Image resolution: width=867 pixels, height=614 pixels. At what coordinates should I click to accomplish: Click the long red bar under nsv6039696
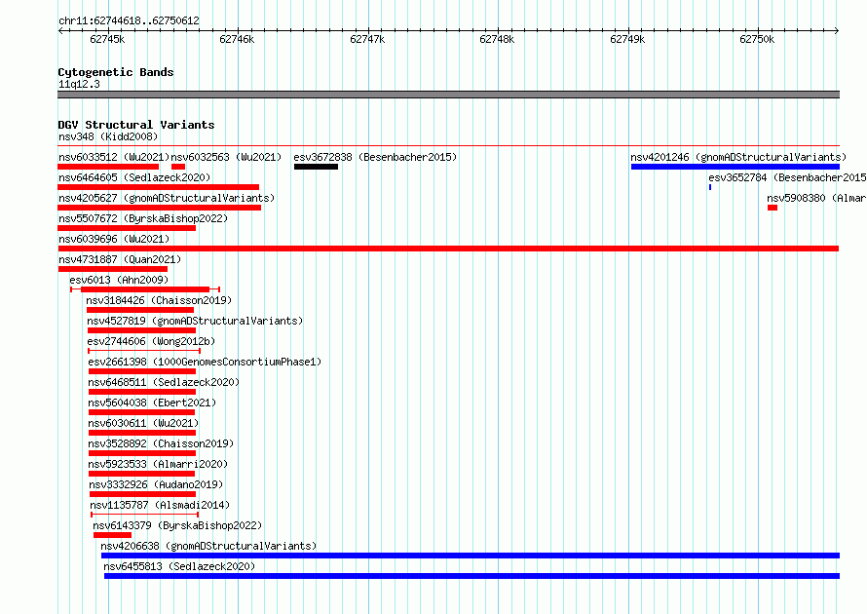coord(448,249)
